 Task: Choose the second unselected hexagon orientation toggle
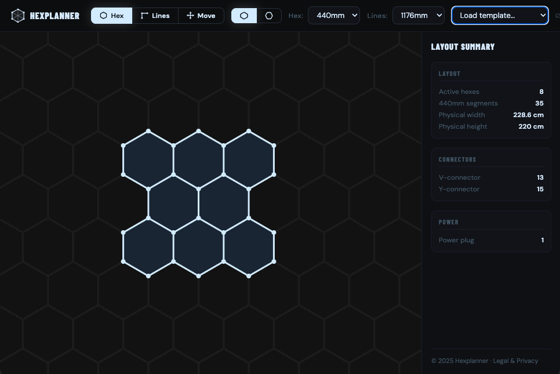point(269,16)
